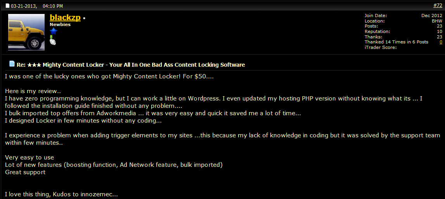The width and height of the screenshot is (445, 199).
Task: Click the Join Date Dec 2012 field
Action: click(403, 16)
